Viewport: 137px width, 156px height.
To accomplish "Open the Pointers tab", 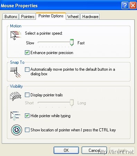I will point(28,17).
